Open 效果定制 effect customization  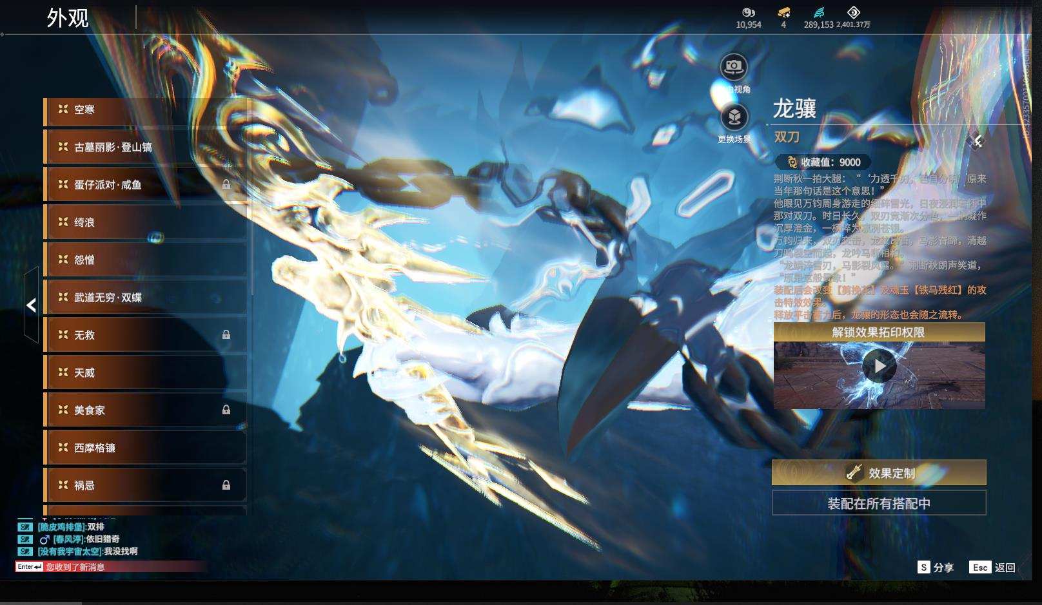pyautogui.click(x=879, y=473)
